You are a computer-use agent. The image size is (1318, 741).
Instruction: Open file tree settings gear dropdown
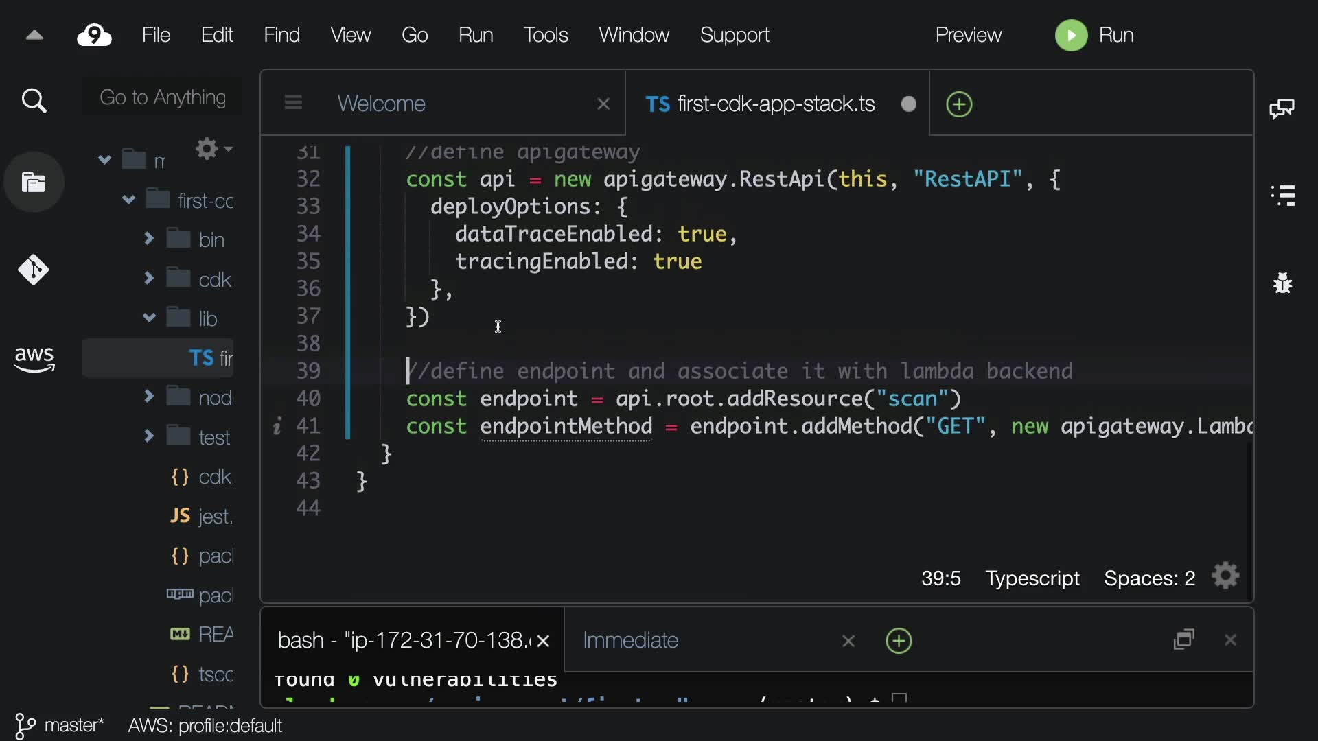[x=213, y=148]
